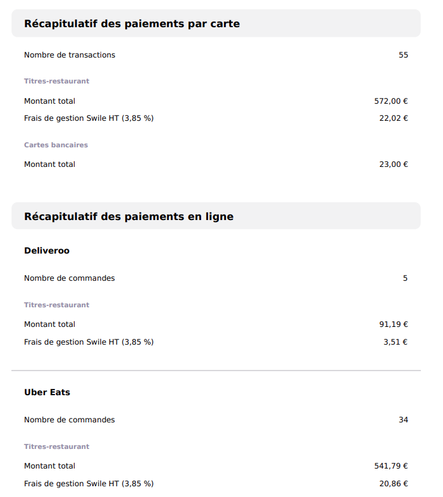The width and height of the screenshot is (443, 497).
Task: Click the 91,19 € Deliveroo total
Action: tap(394, 324)
